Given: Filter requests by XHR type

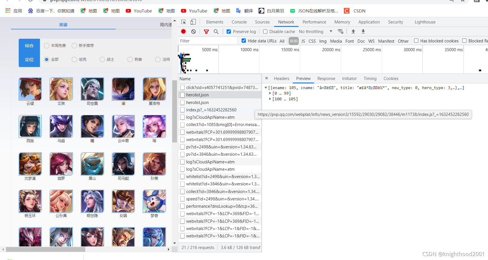Looking at the screenshot, I should [294, 41].
